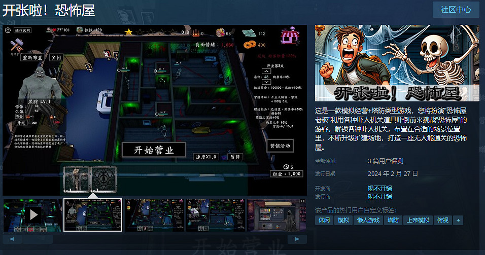
Task: Select the hexagram eye trap card
Action: 103,179
